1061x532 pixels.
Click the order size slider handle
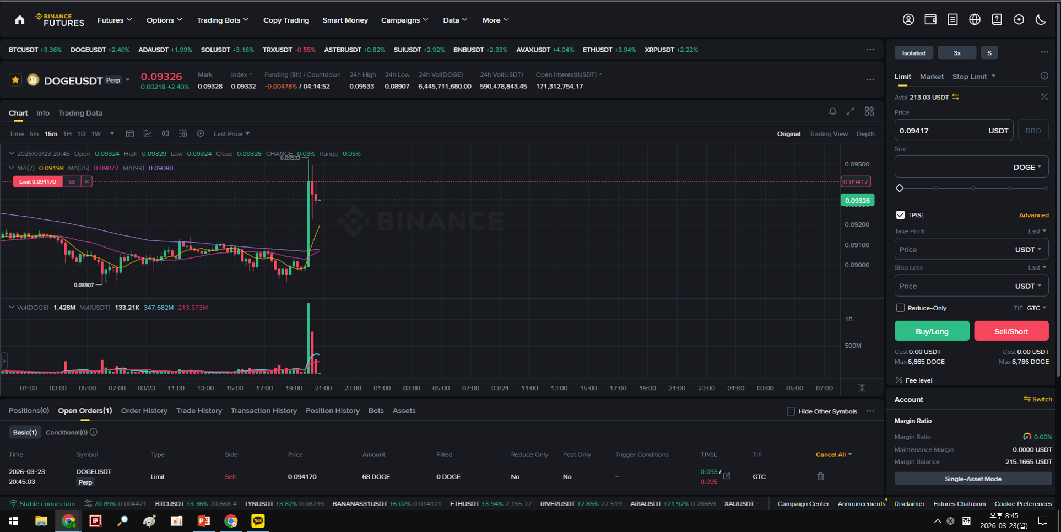pos(900,188)
